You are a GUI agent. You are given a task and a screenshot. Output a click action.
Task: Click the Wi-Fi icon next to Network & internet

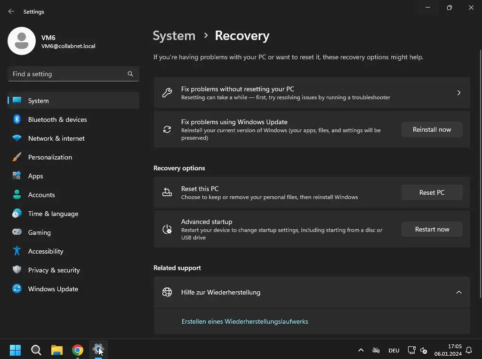pyautogui.click(x=17, y=138)
